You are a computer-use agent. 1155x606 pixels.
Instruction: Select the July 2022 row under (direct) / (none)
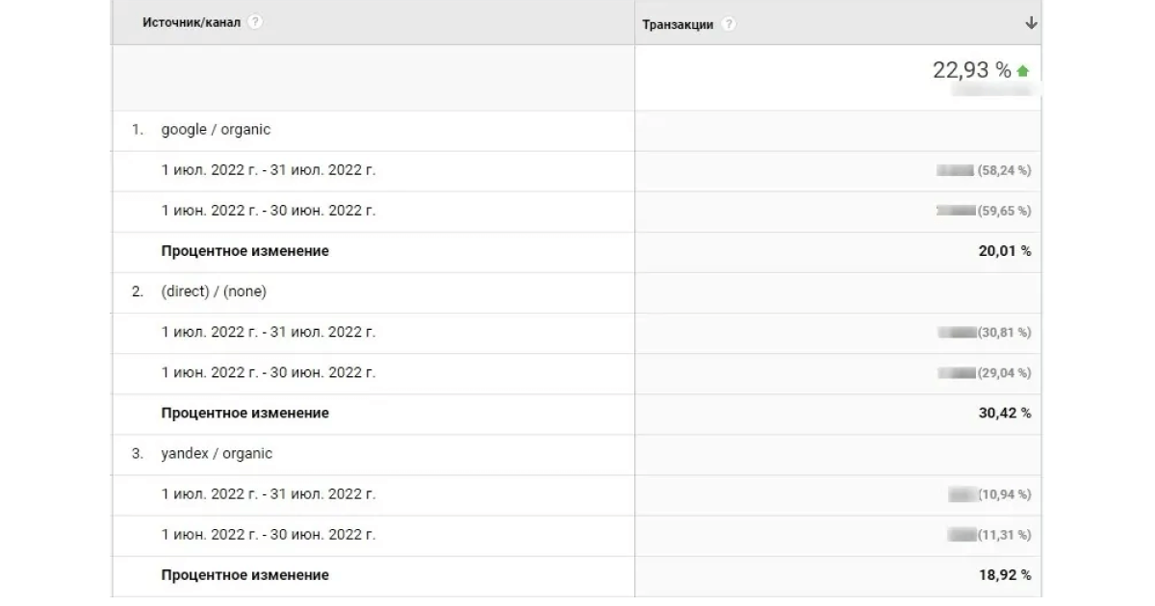(577, 332)
